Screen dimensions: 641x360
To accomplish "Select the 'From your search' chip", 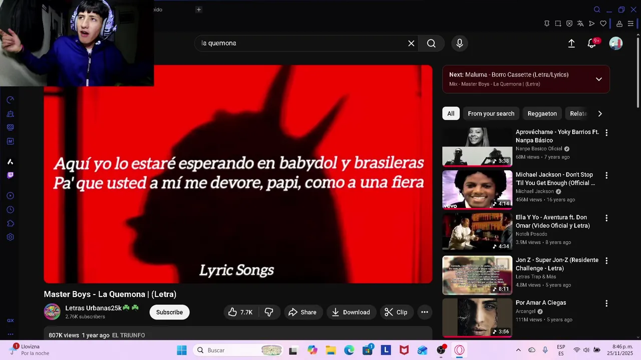I will click(x=491, y=113).
